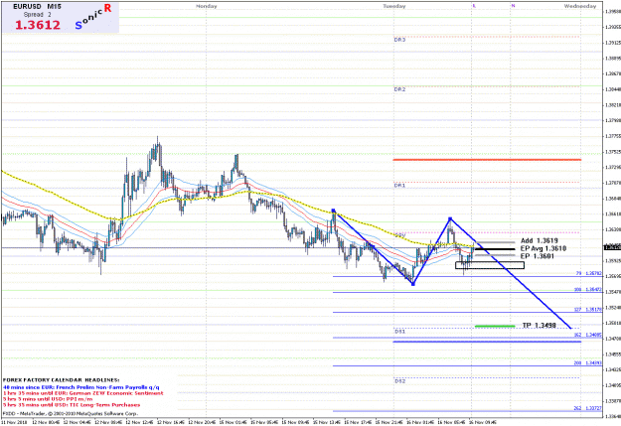Click the Fibonacci 200 level label
The width and height of the screenshot is (621, 426).
(x=588, y=363)
